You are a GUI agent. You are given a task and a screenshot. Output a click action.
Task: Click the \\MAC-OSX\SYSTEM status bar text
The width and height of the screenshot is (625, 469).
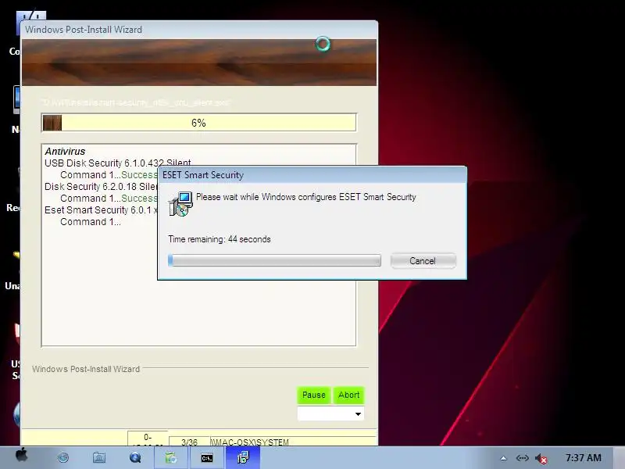pyautogui.click(x=250, y=442)
